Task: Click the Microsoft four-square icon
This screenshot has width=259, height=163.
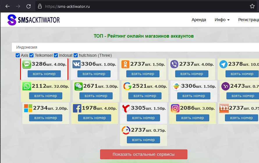Action: 28,108
